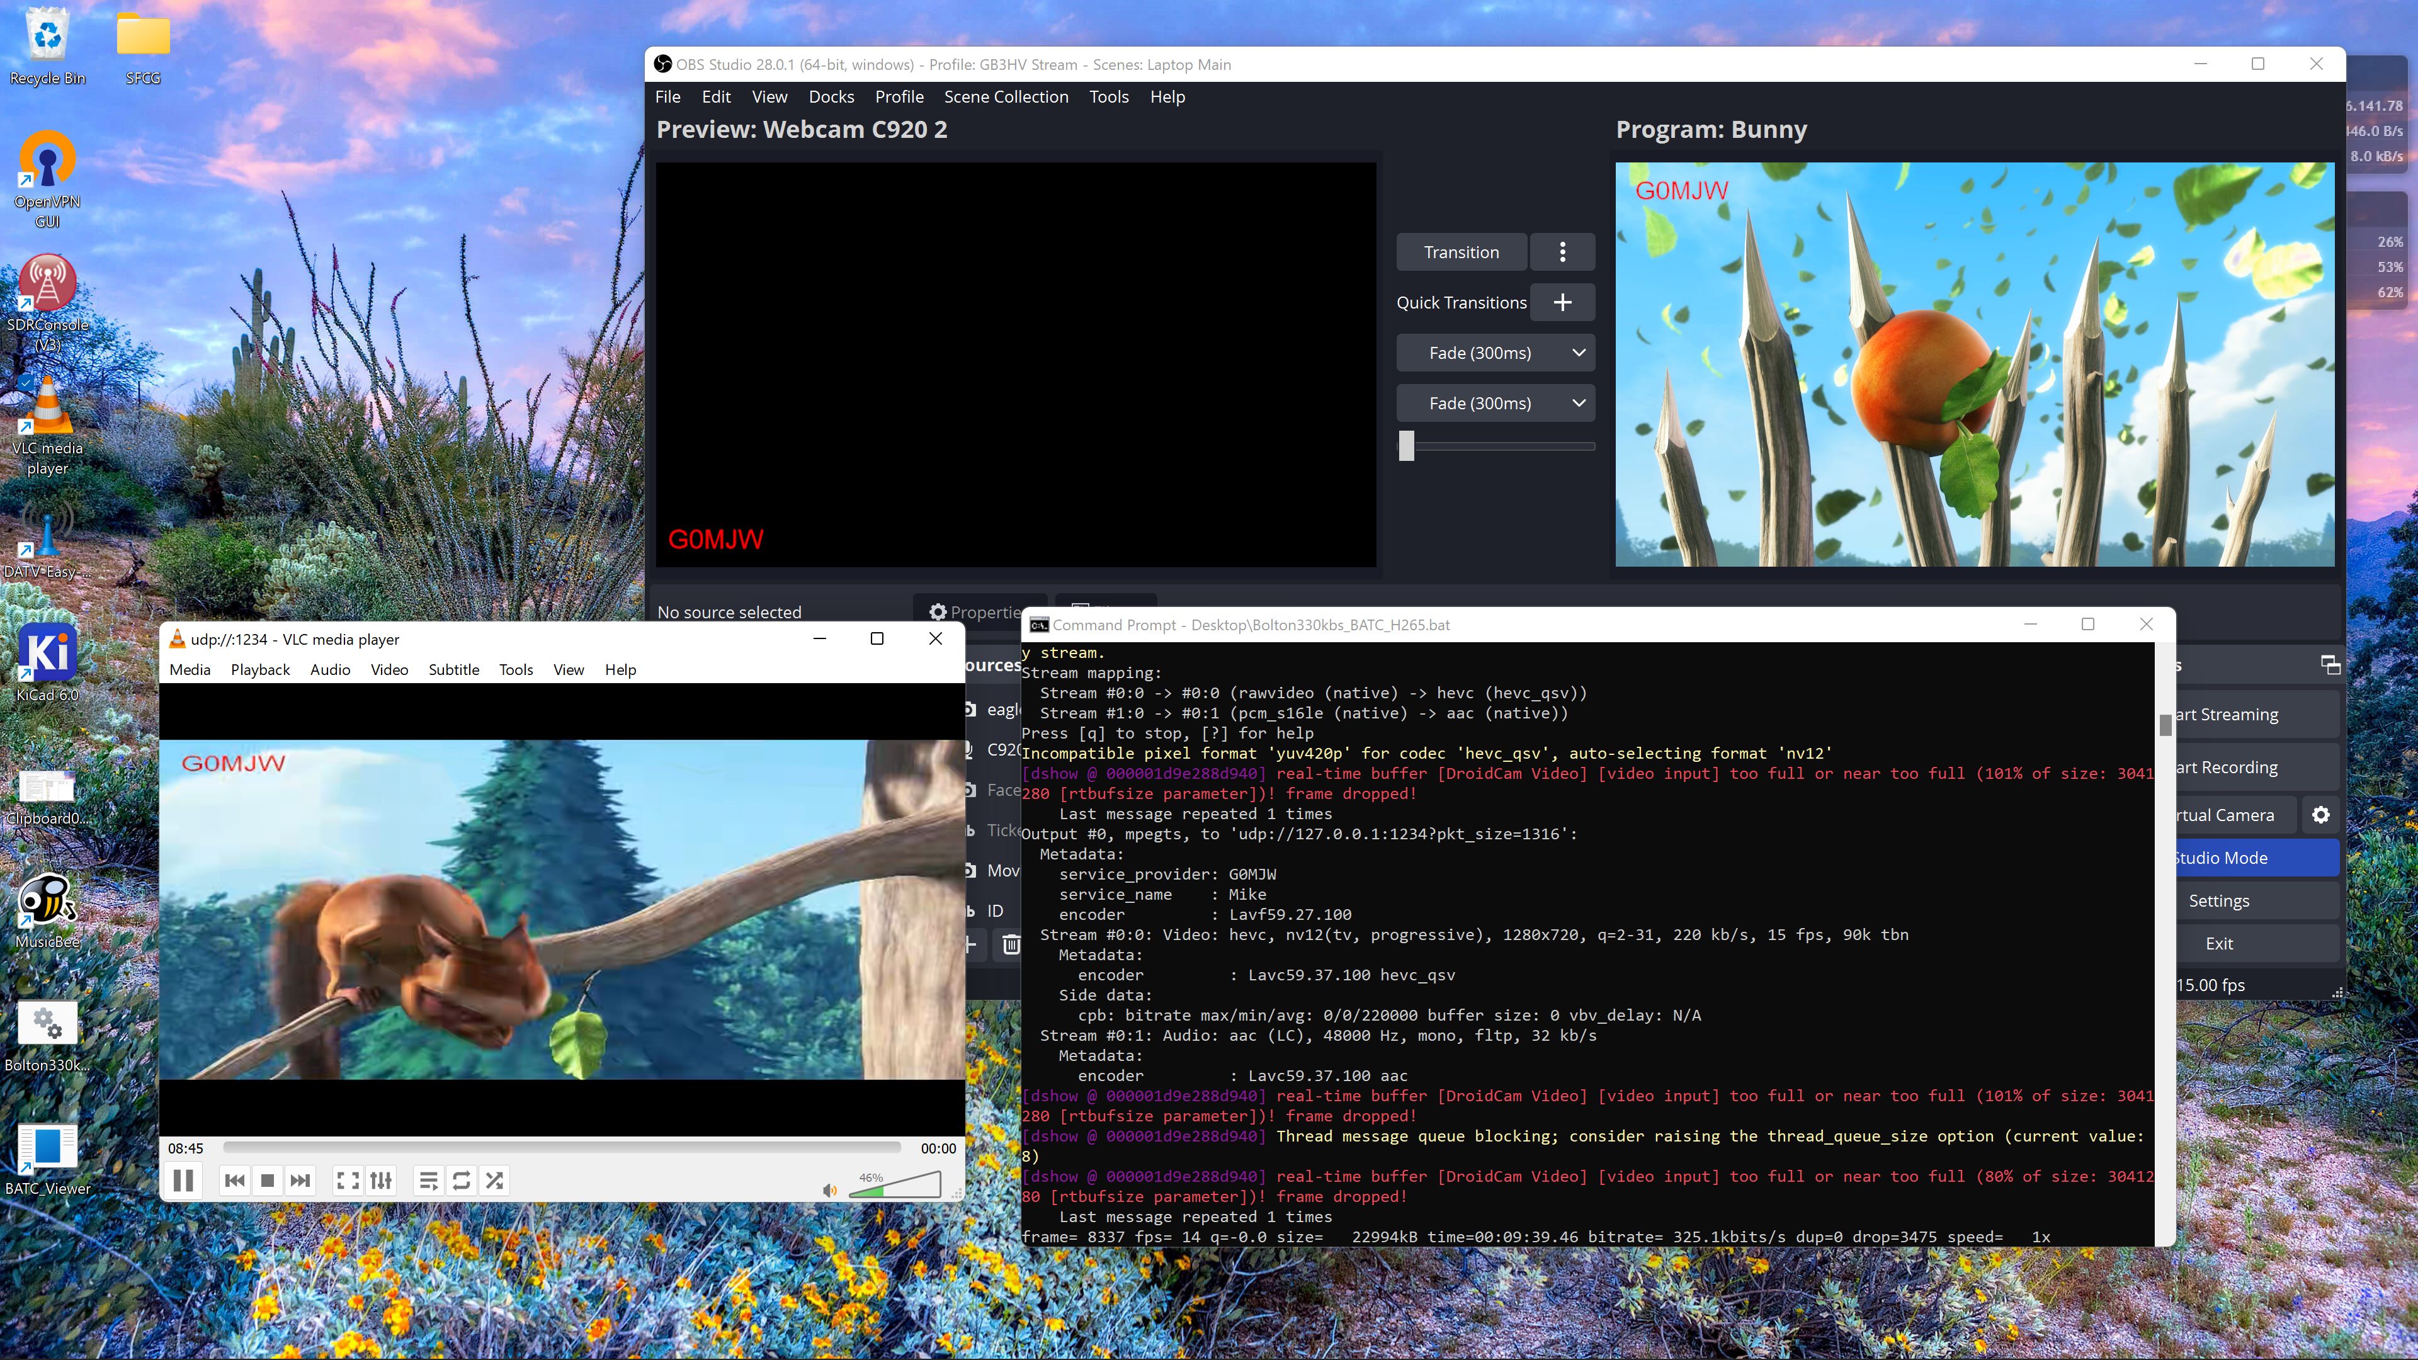Toggle VLC loop mode
The image size is (2418, 1360).
pos(461,1181)
